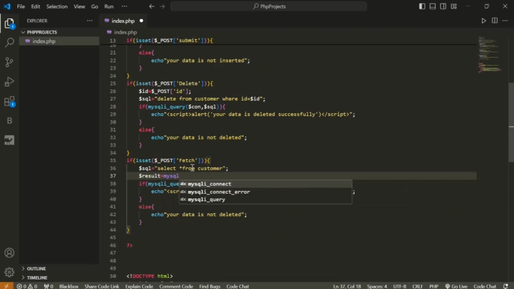
Task: Open the File menu
Action: point(21,6)
